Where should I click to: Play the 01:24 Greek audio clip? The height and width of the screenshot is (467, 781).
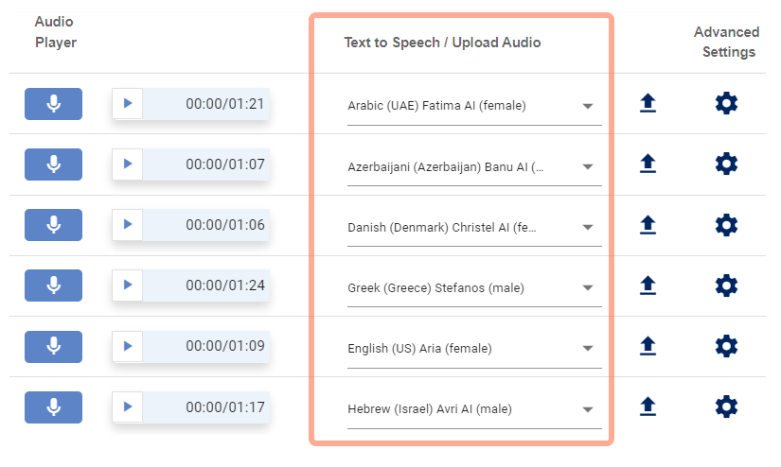coord(128,285)
